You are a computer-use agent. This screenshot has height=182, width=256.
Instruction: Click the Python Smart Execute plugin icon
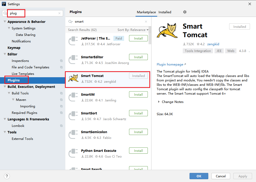coord(73,153)
